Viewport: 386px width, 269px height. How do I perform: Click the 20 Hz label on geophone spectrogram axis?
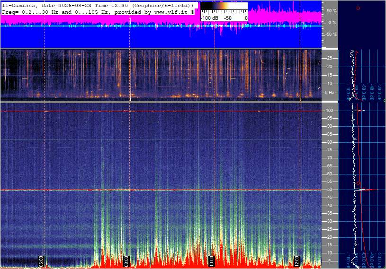(329, 67)
